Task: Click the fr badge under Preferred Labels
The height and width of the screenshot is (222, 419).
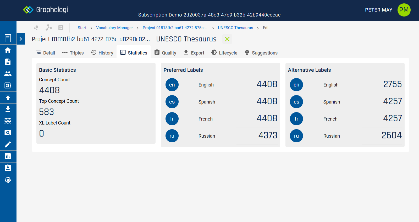Action: (x=172, y=119)
